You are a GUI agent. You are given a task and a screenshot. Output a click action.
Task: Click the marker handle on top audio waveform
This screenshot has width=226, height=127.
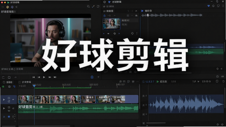148,15
